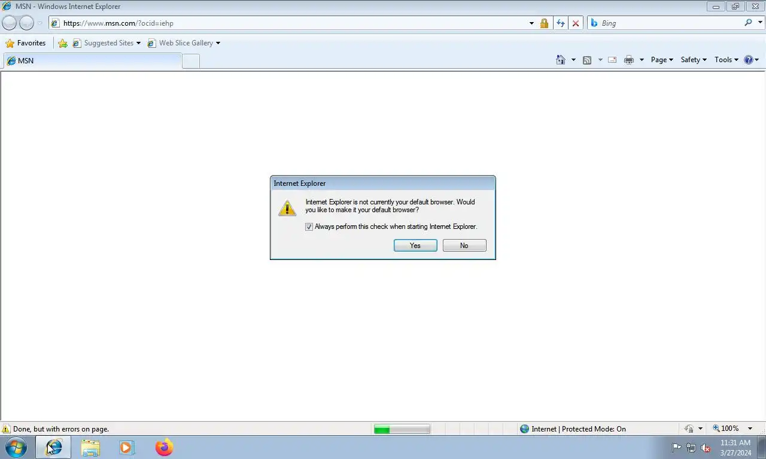Open the Favorites star button
The width and height of the screenshot is (766, 459).
point(25,43)
